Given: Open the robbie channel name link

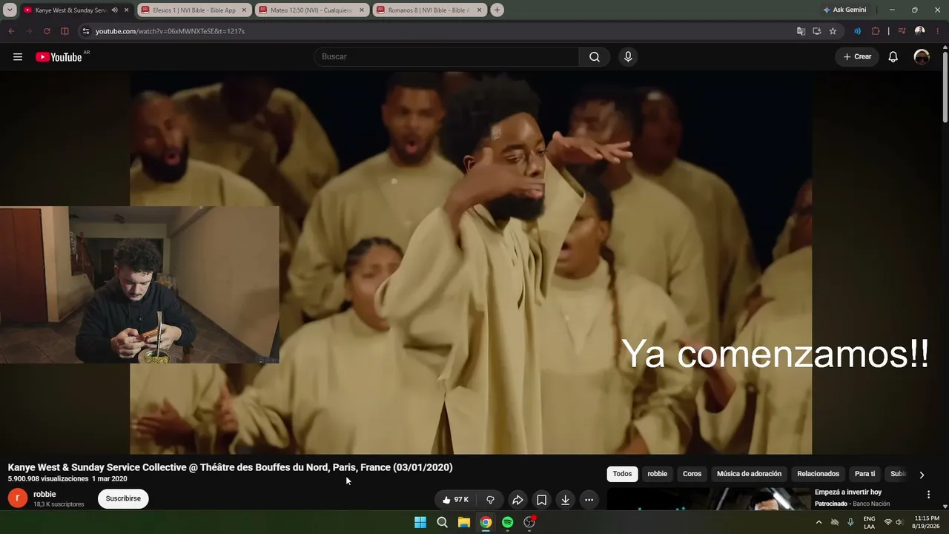Looking at the screenshot, I should click(44, 495).
